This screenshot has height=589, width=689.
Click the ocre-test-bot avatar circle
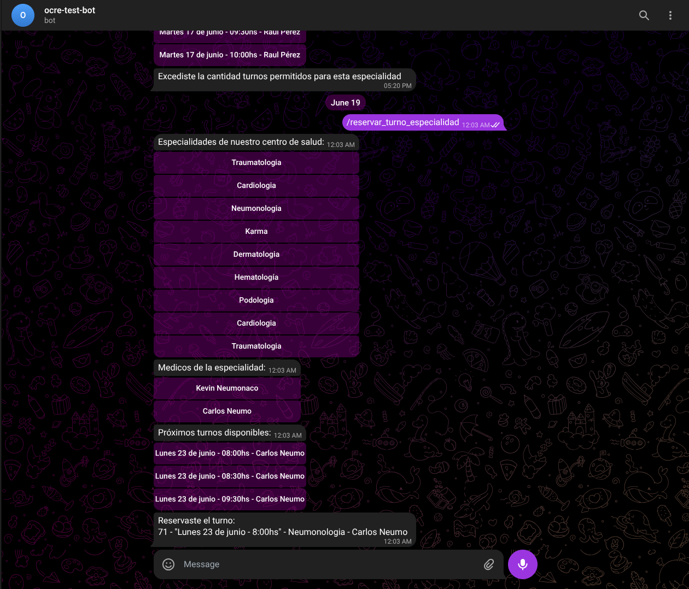23,15
